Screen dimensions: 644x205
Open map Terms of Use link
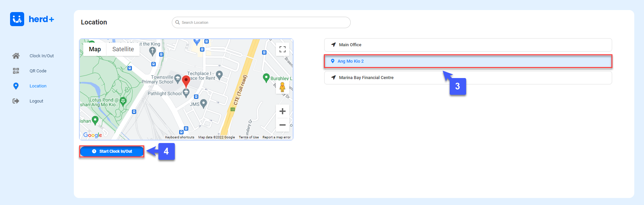(249, 137)
